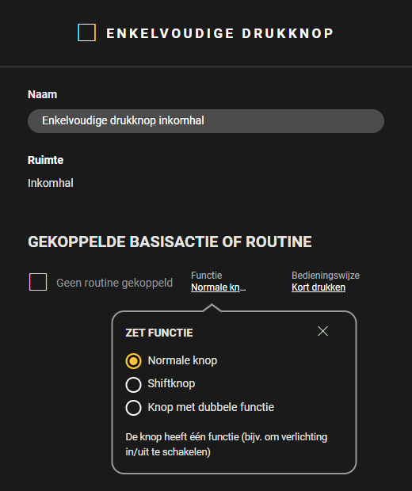The image size is (412, 491).
Task: Choose the Shiftknop radio option
Action: point(133,385)
